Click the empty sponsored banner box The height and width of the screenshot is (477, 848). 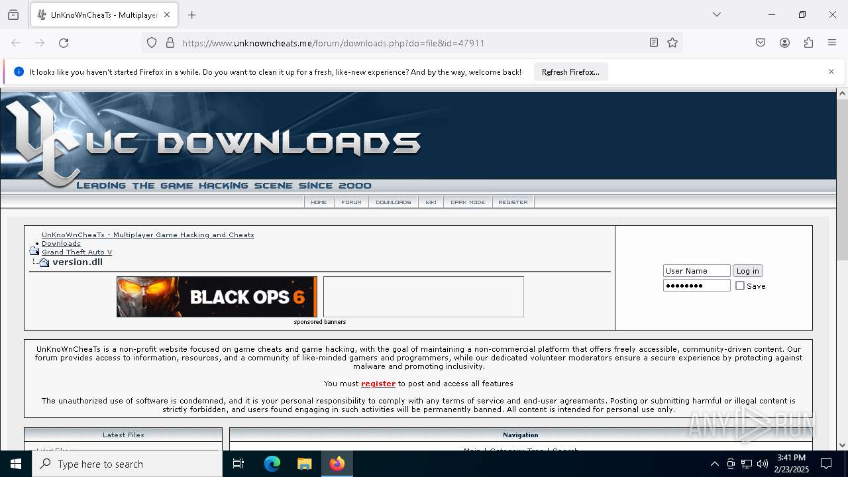coord(423,297)
